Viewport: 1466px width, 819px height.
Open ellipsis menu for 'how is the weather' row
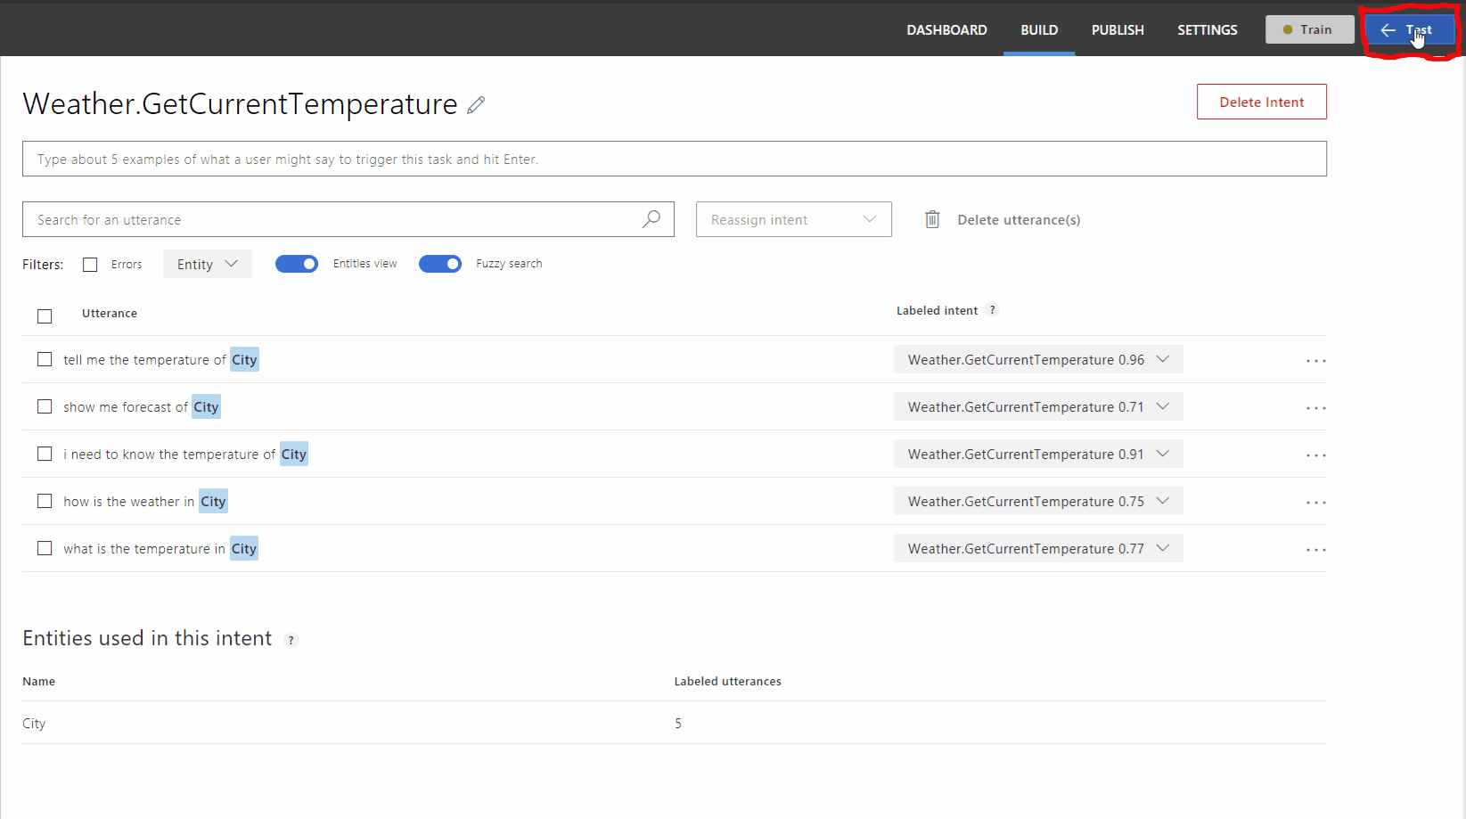click(1315, 503)
